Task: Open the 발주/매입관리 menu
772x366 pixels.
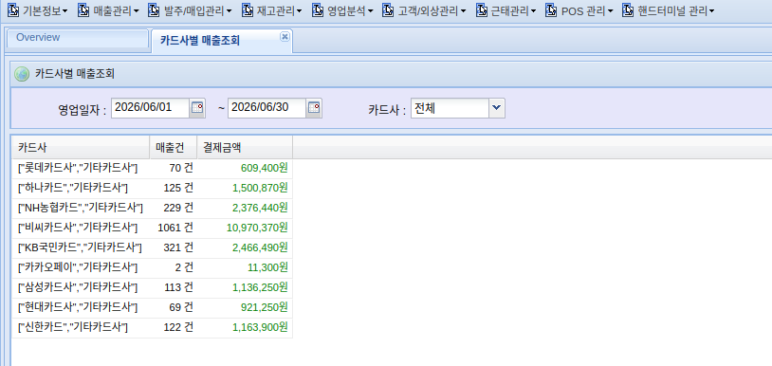Action: coord(190,10)
